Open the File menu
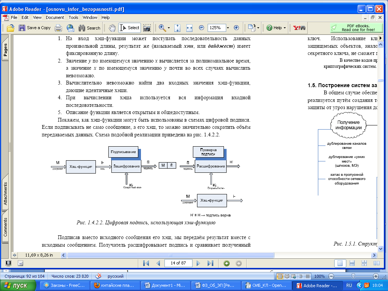This screenshot has height=291, width=388. click(14, 17)
